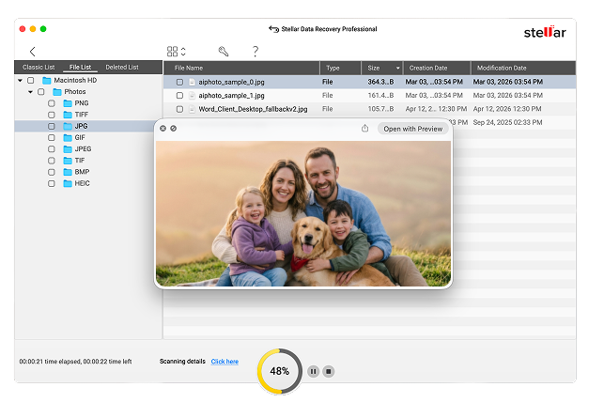Go back using the back arrow
The image size is (604, 418).
click(x=32, y=52)
